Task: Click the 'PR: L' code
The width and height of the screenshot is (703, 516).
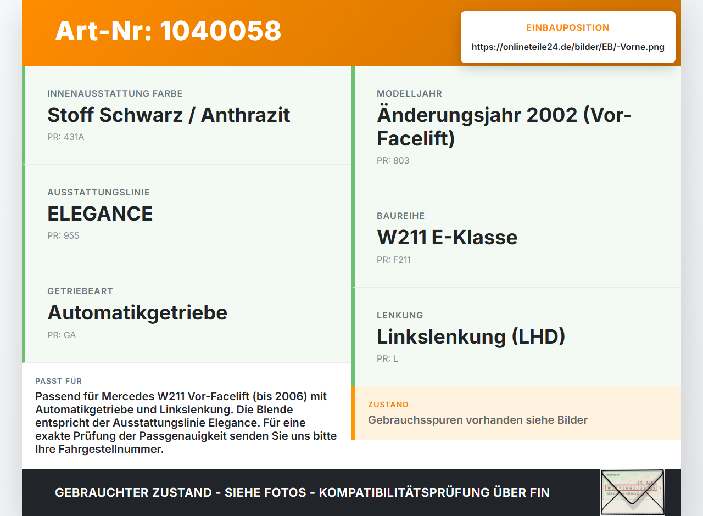Action: (x=387, y=358)
